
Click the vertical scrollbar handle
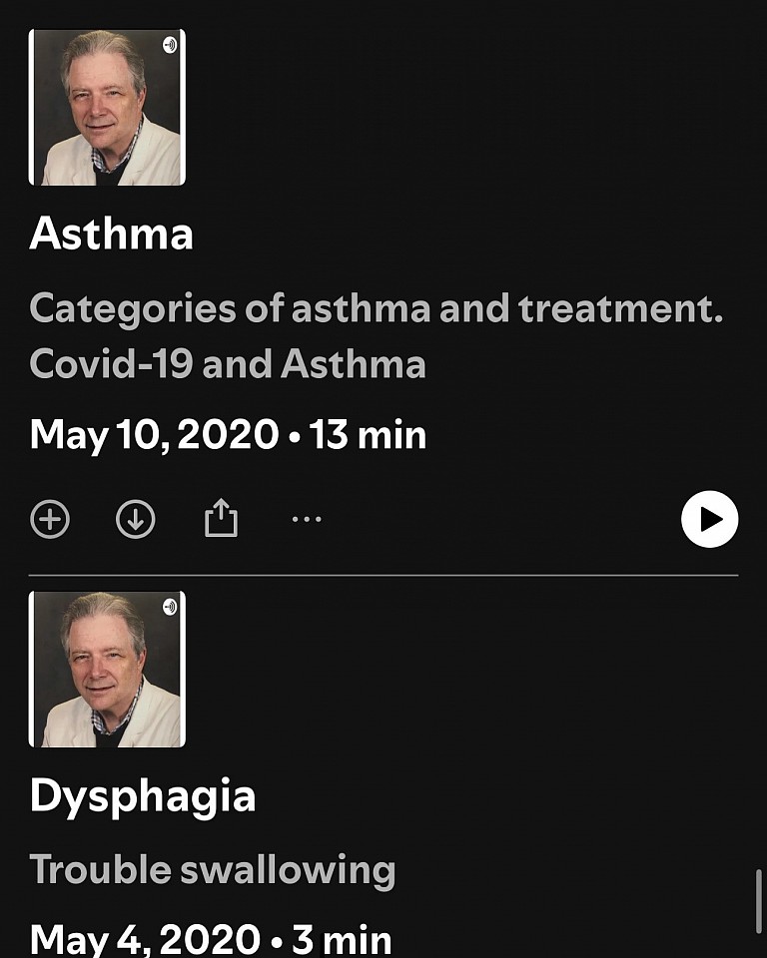(760, 898)
